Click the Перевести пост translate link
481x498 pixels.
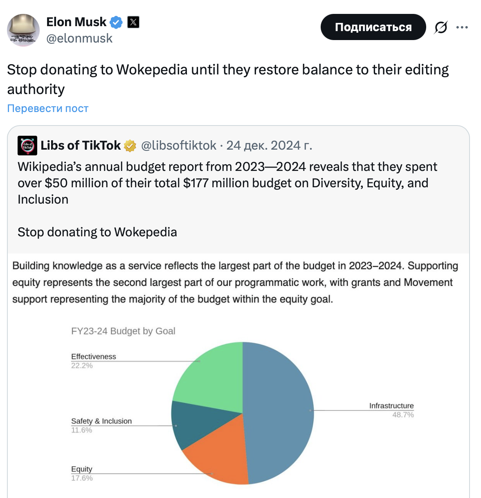(48, 108)
